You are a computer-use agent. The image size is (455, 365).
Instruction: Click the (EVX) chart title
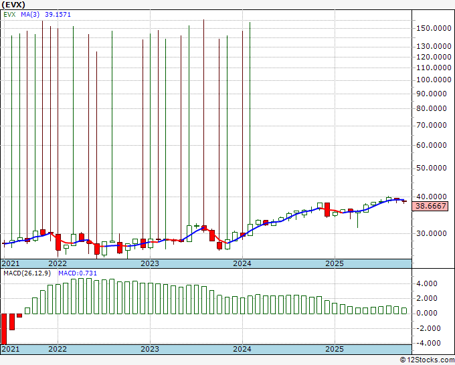(x=13, y=5)
